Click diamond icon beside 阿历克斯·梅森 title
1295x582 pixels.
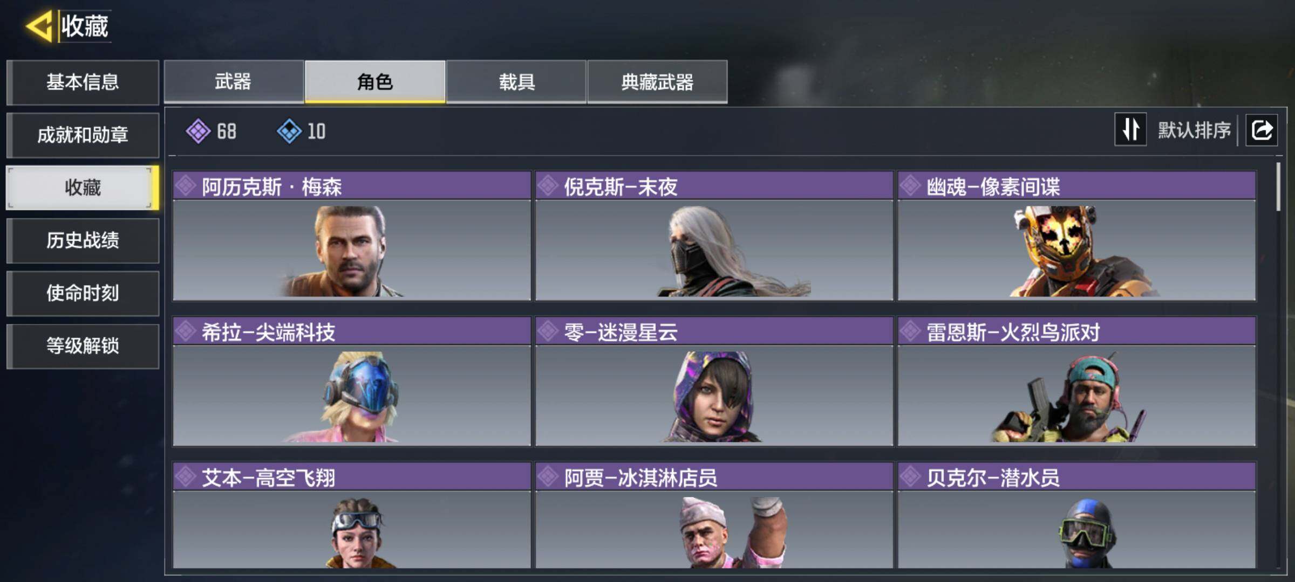(x=186, y=186)
